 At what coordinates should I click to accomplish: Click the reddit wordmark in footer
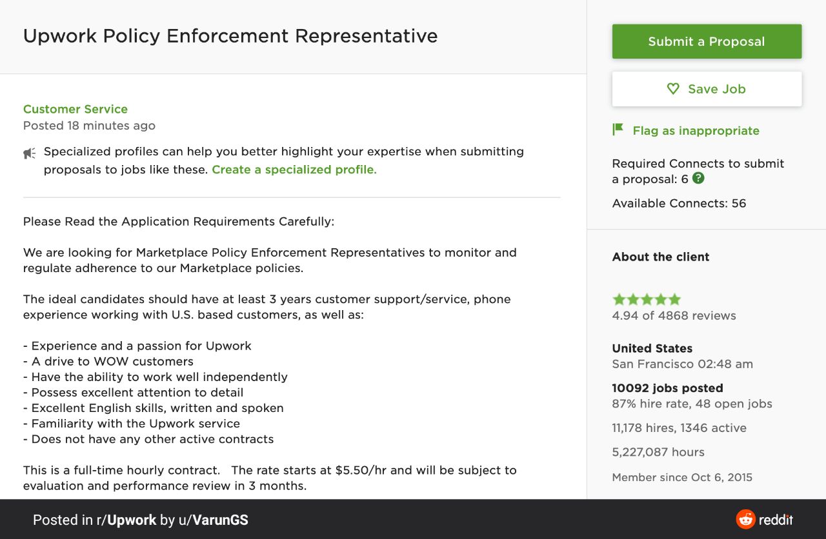click(x=776, y=520)
